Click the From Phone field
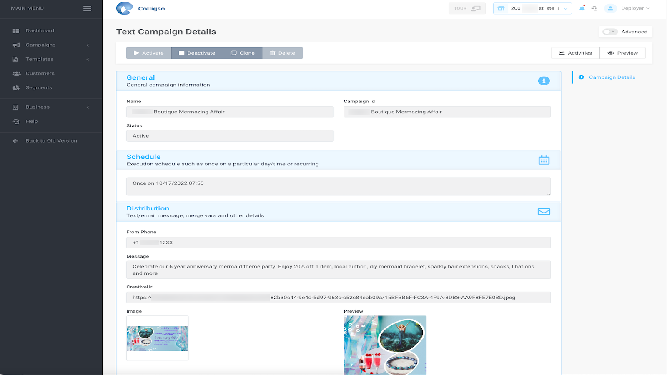 [x=339, y=242]
